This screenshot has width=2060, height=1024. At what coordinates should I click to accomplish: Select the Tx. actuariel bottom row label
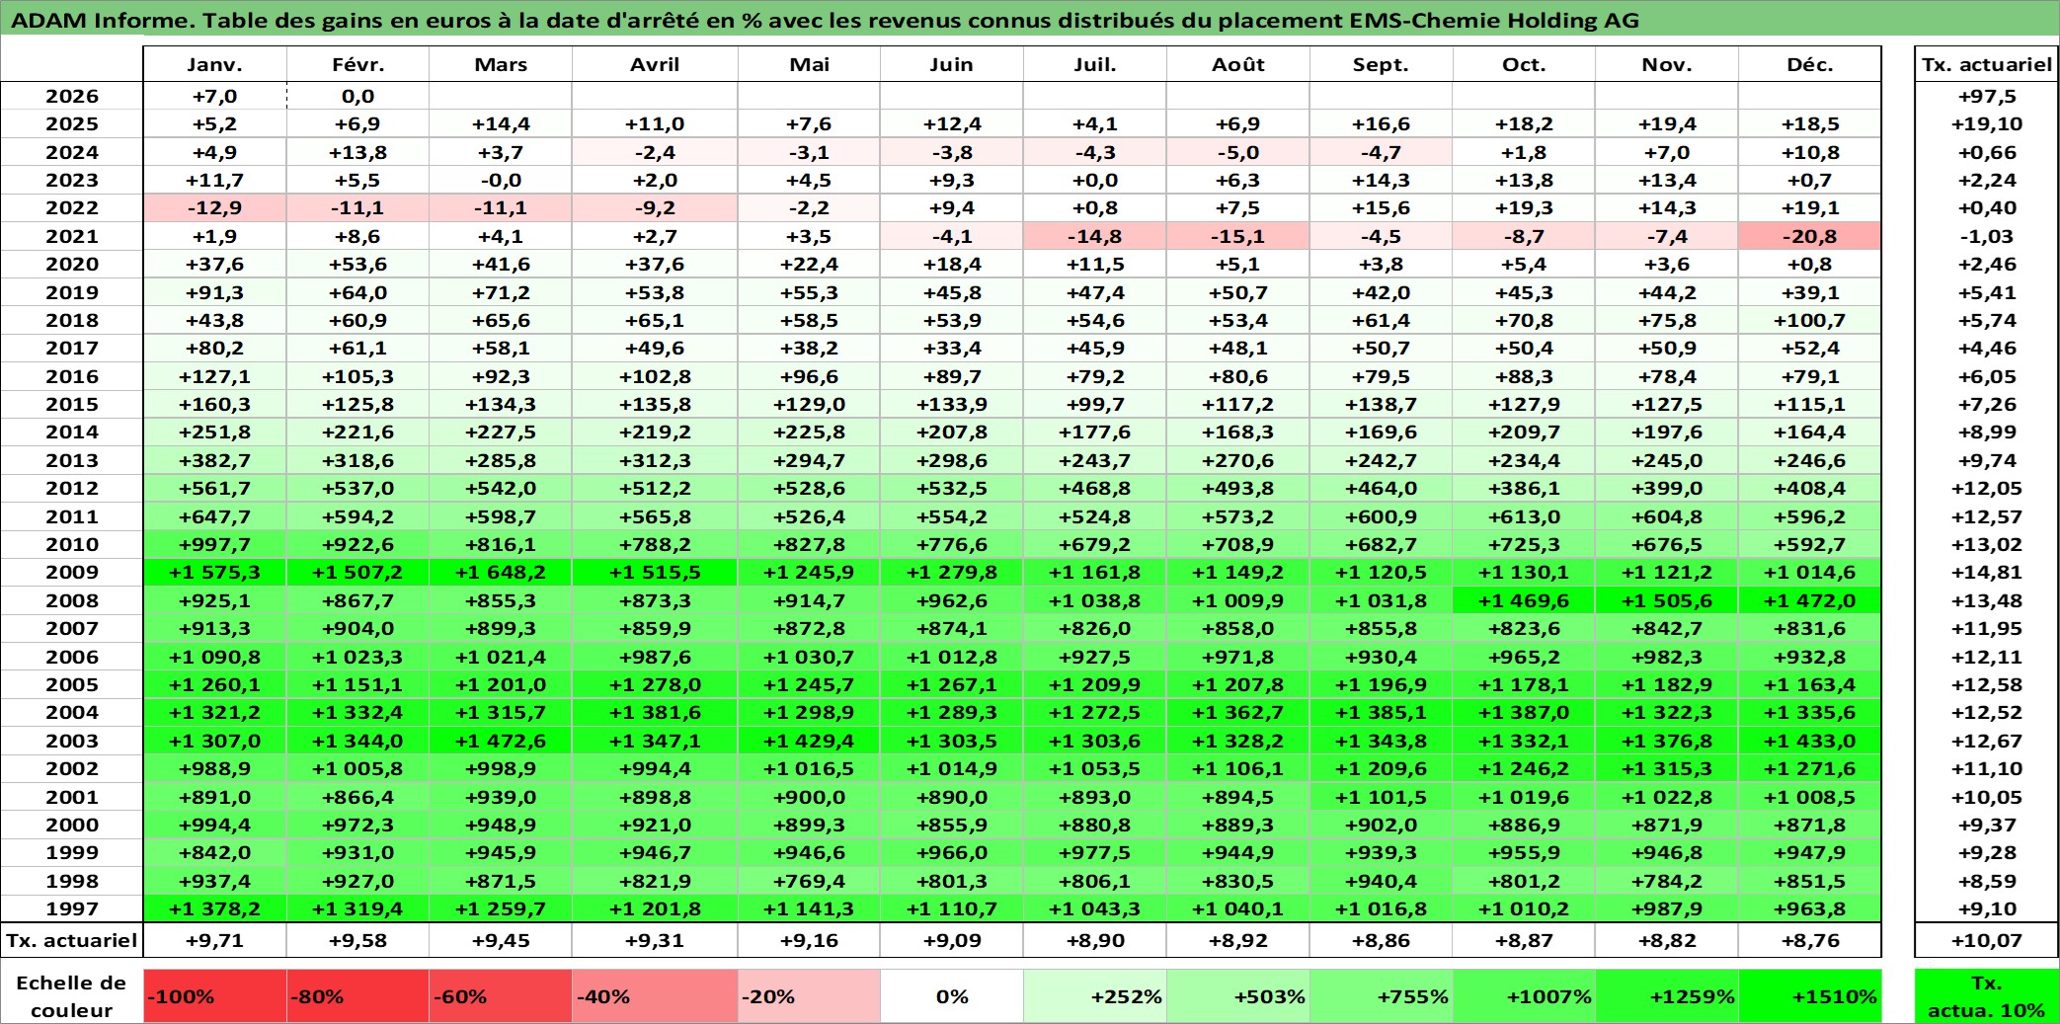72,940
